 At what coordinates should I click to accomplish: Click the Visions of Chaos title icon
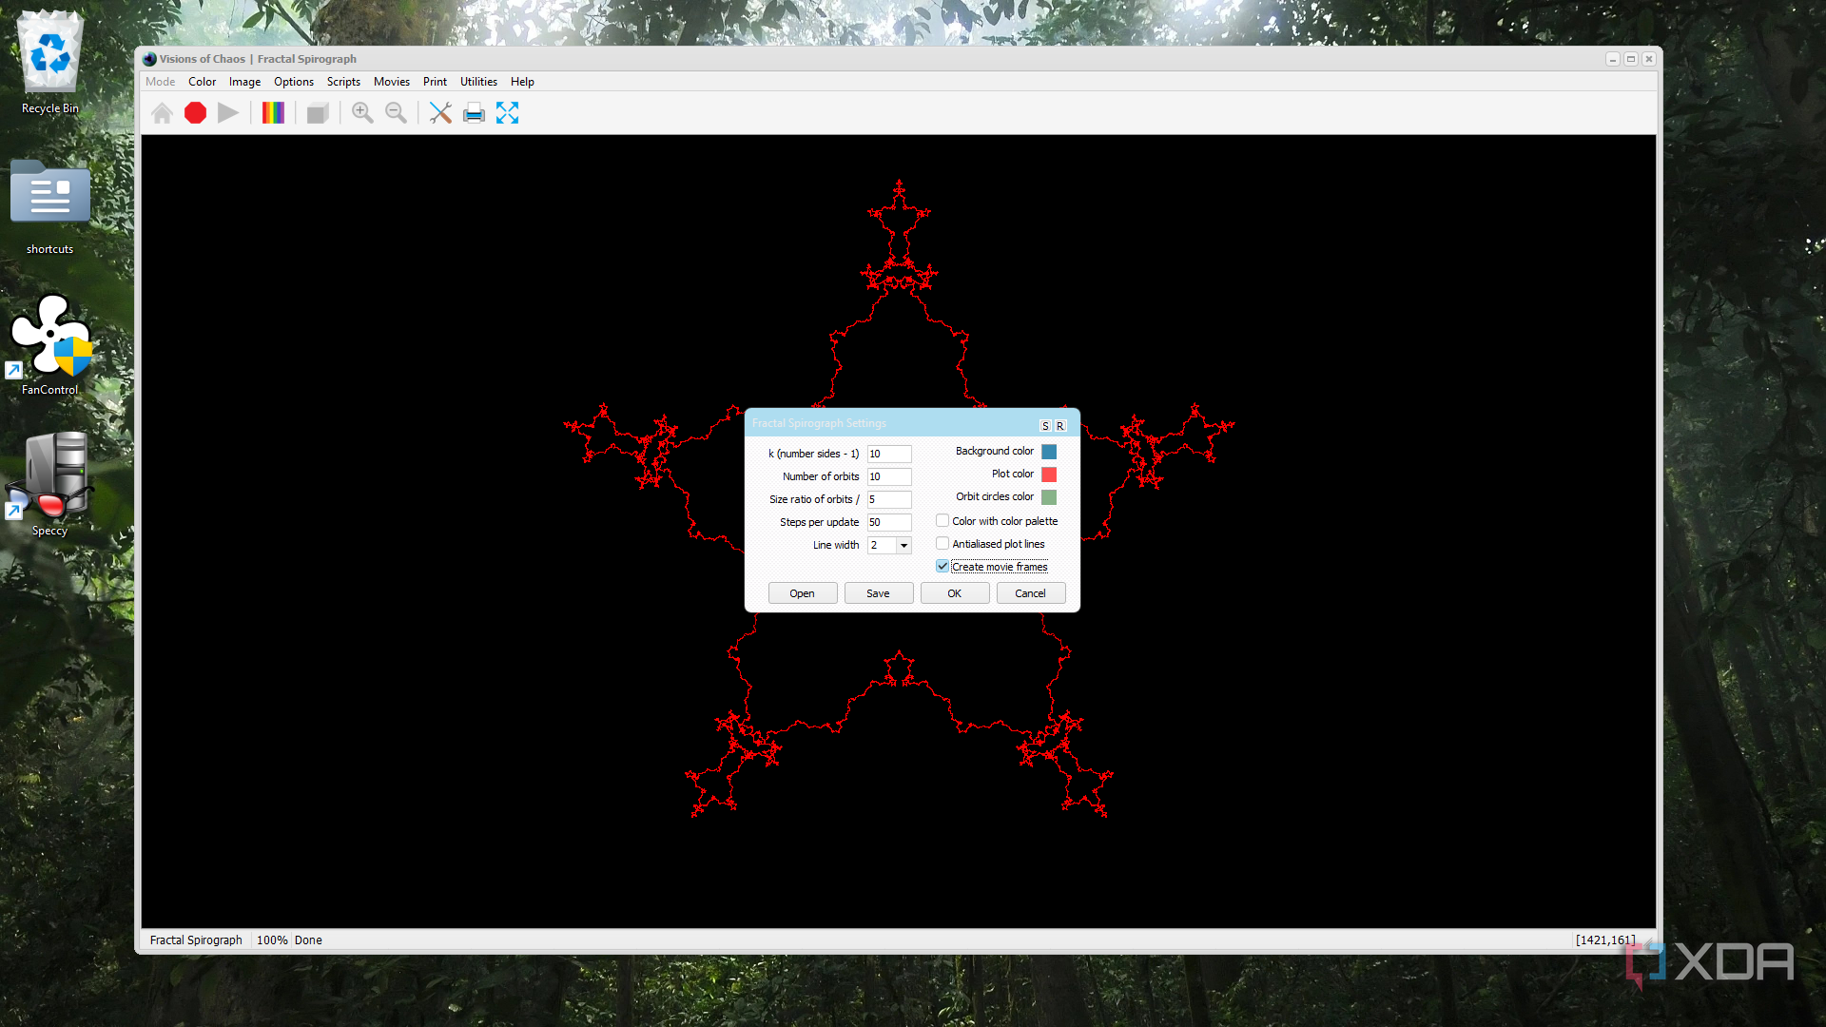(149, 59)
